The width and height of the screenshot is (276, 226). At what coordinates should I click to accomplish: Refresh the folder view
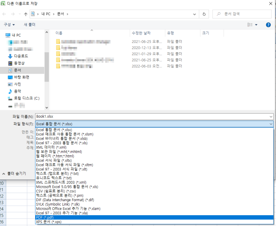click(204, 14)
